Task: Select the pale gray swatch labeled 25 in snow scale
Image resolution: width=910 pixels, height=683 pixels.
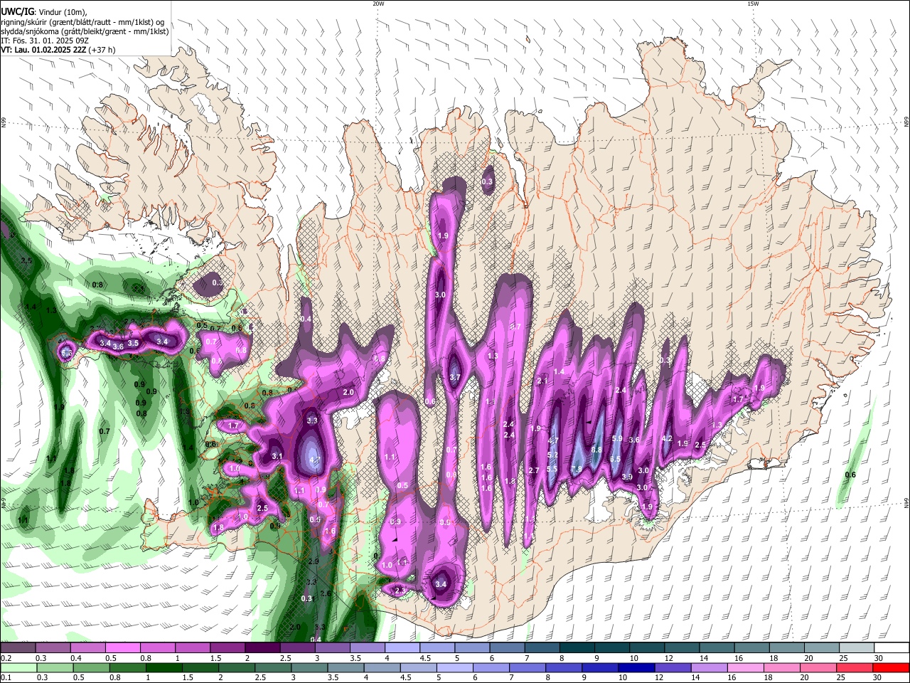Action: [x=856, y=648]
